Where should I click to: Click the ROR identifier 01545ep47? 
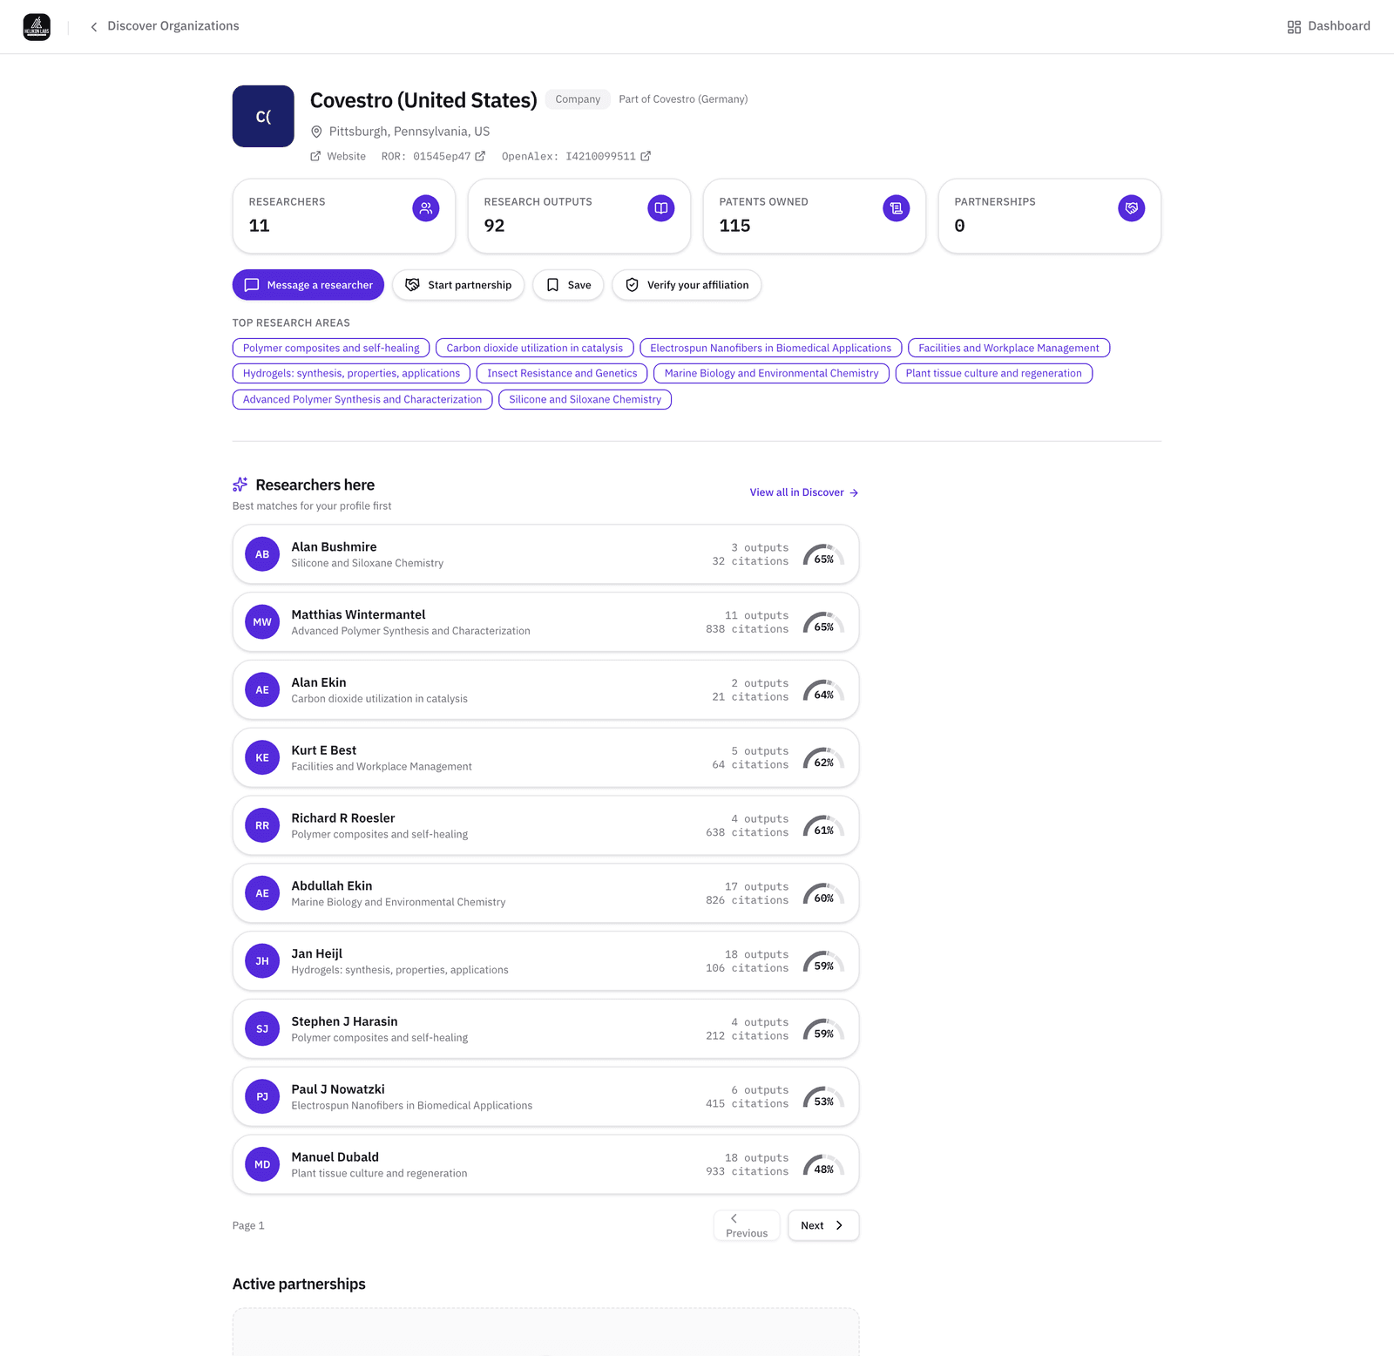(x=442, y=157)
